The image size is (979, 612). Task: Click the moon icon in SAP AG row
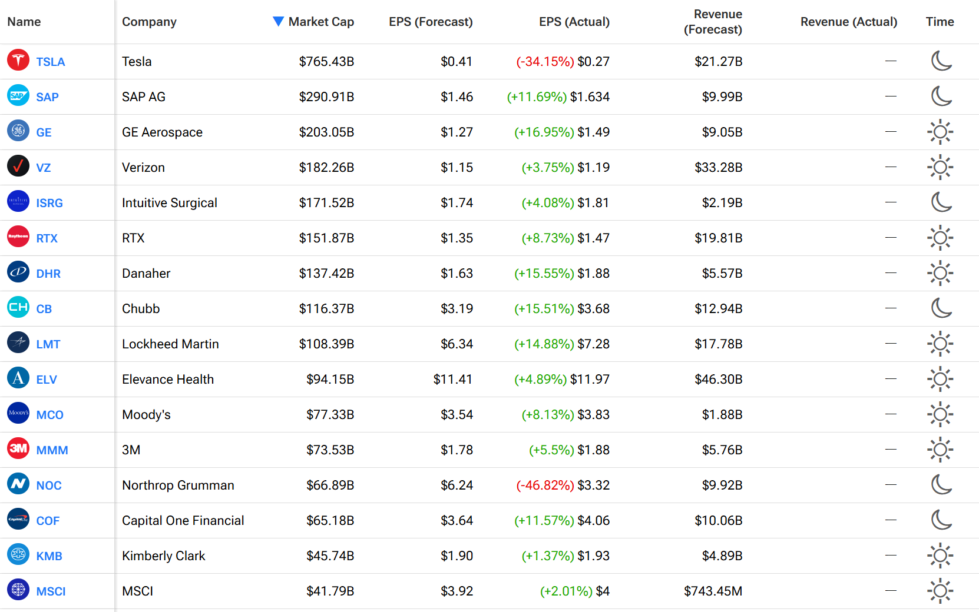[x=941, y=96]
